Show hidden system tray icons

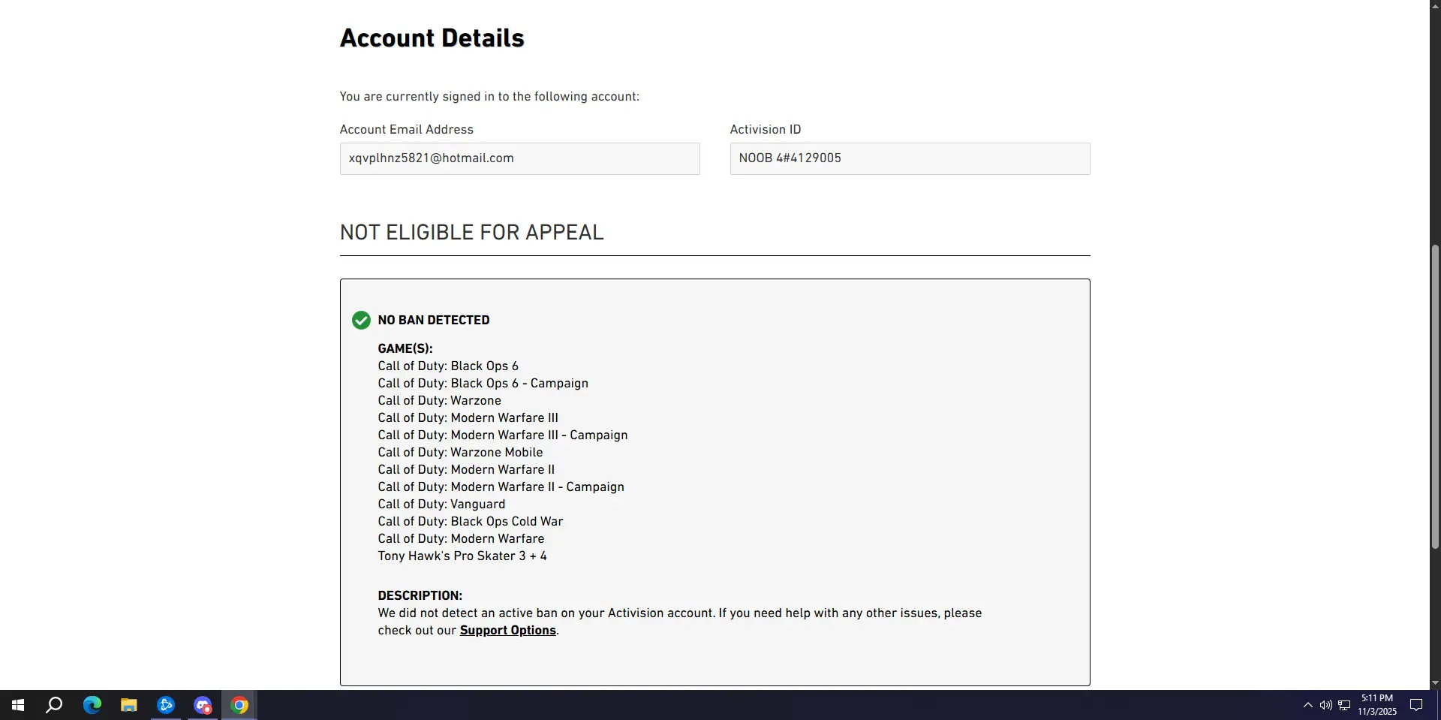(x=1308, y=705)
